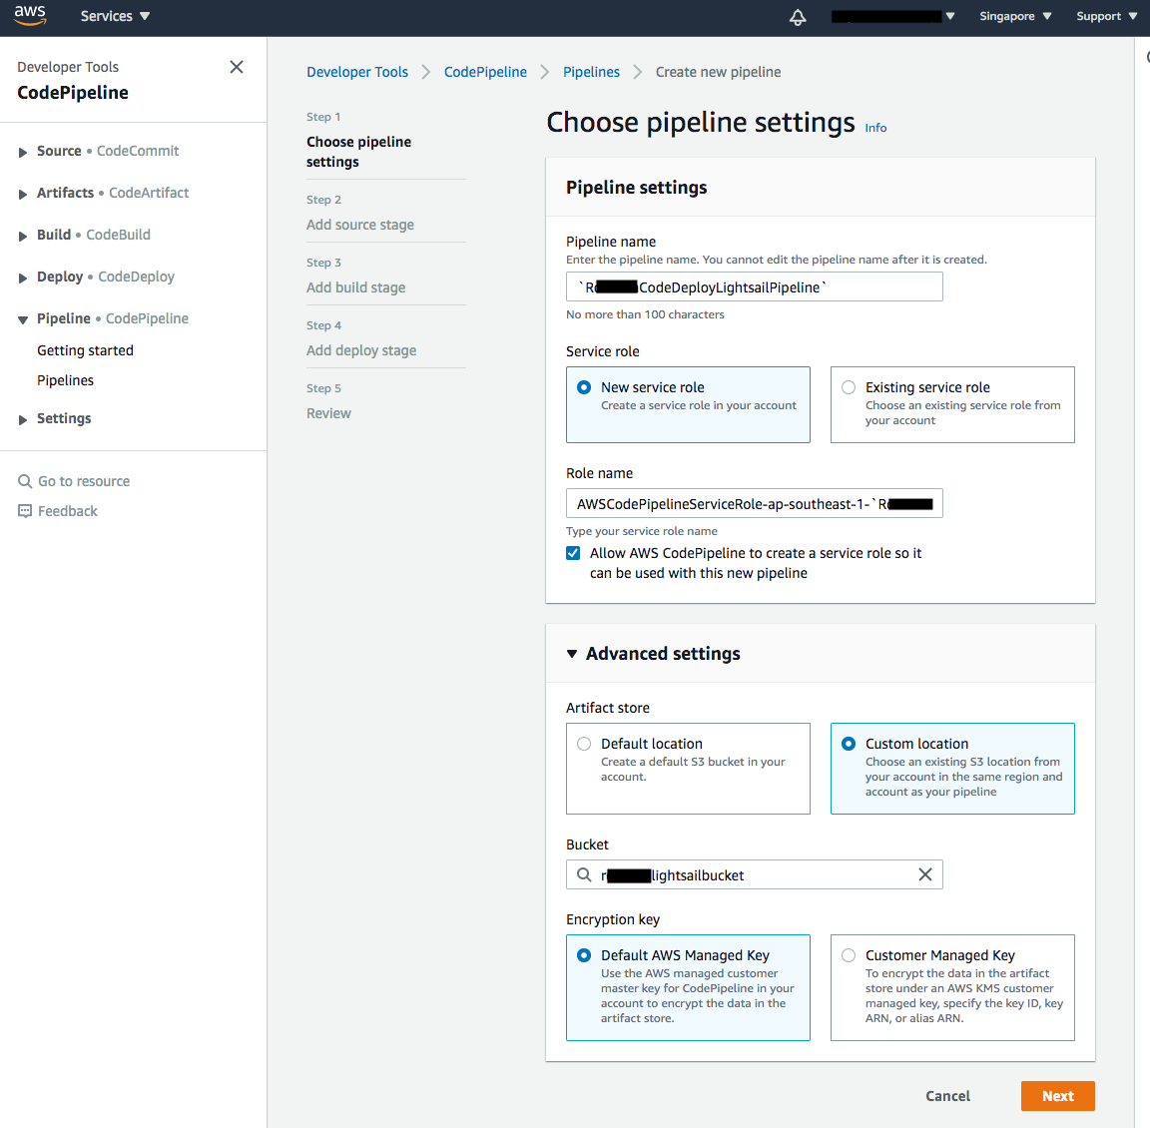Click the Feedback speech bubble icon
1150x1128 pixels.
pyautogui.click(x=25, y=511)
